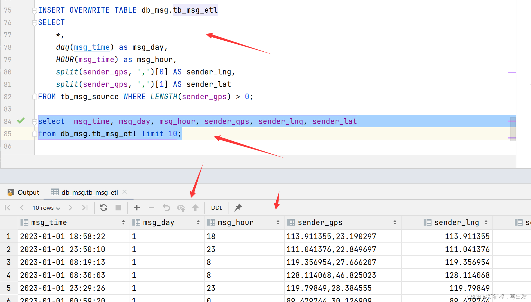Sort by msg_day column arrows
This screenshot has height=302, width=531.
click(x=198, y=222)
